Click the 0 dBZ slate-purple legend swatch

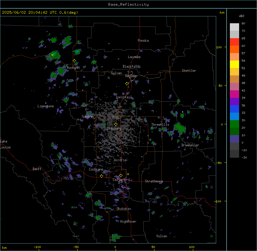tap(234, 139)
